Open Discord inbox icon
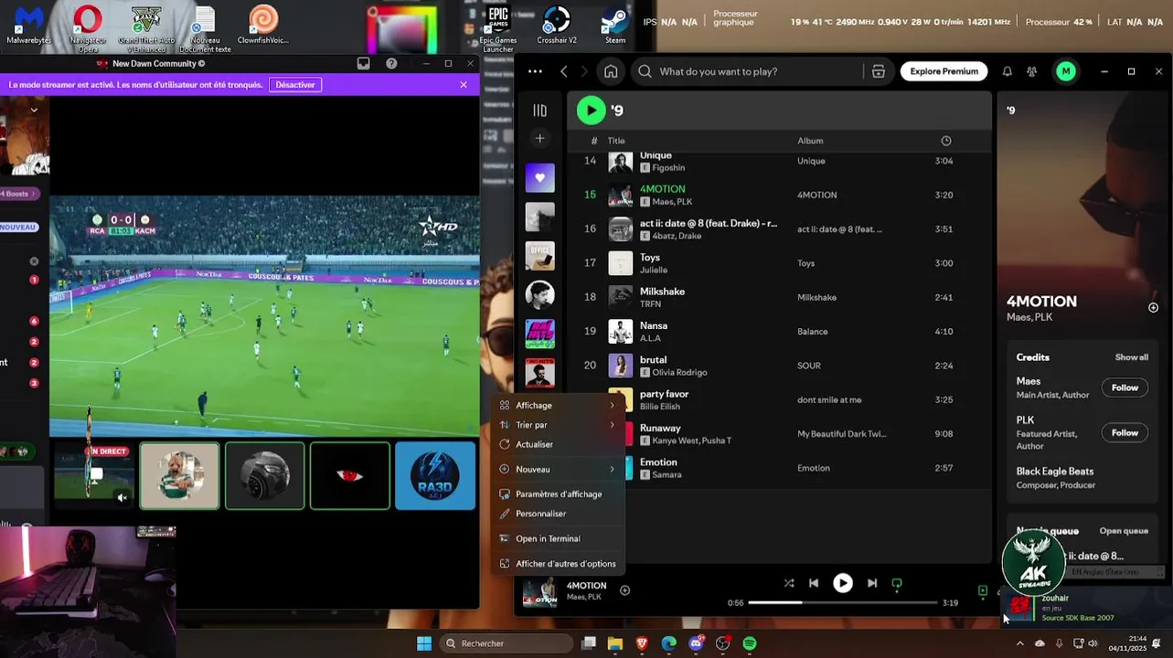 (363, 64)
